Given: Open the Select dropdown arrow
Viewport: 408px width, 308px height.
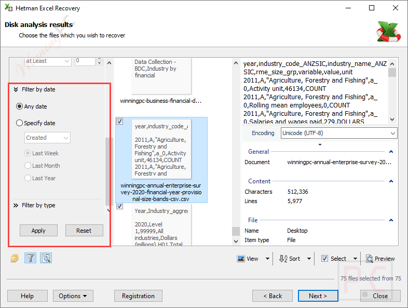Looking at the screenshot, I should [355, 259].
